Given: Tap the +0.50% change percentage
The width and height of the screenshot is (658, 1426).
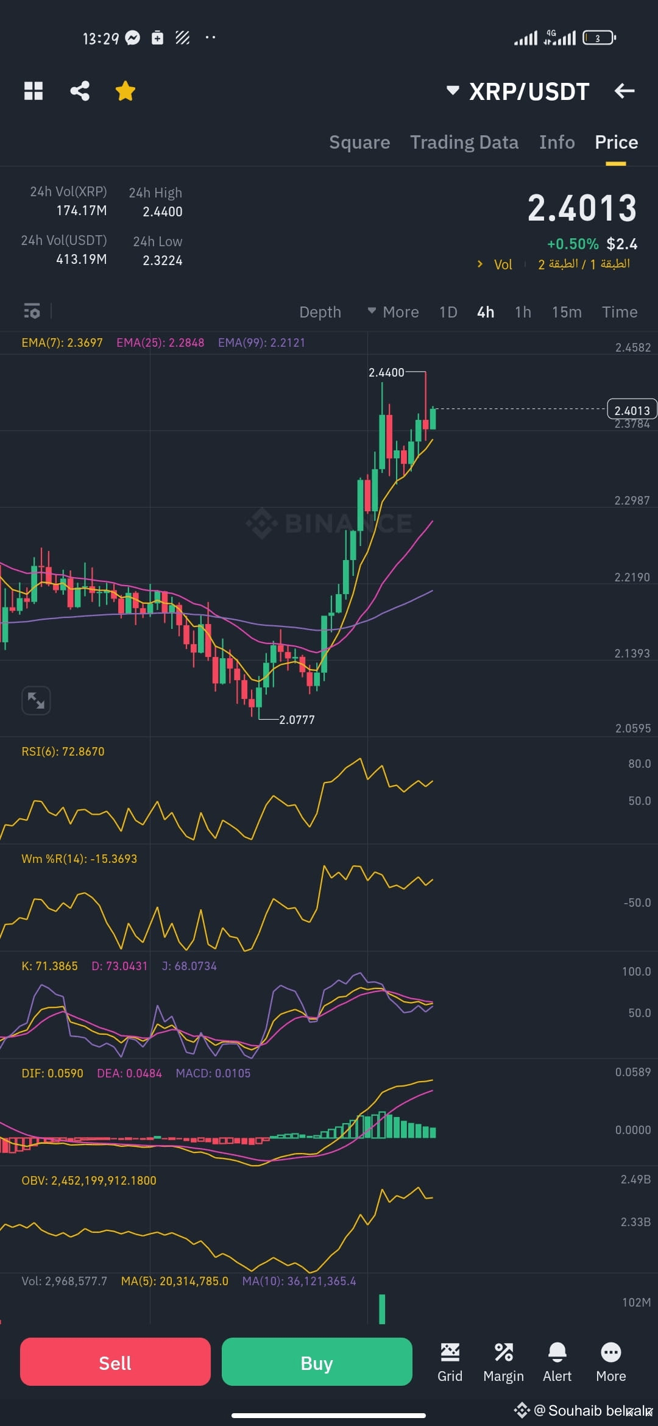Looking at the screenshot, I should [573, 244].
